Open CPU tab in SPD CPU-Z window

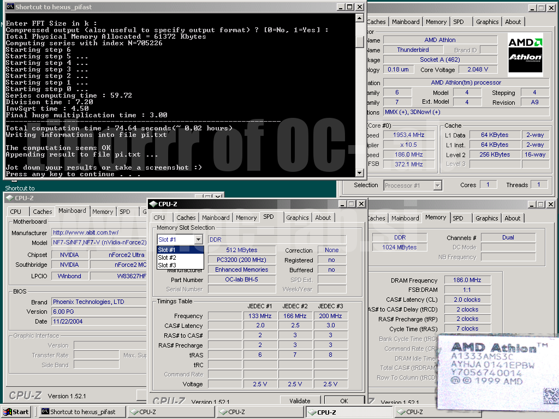tap(159, 218)
